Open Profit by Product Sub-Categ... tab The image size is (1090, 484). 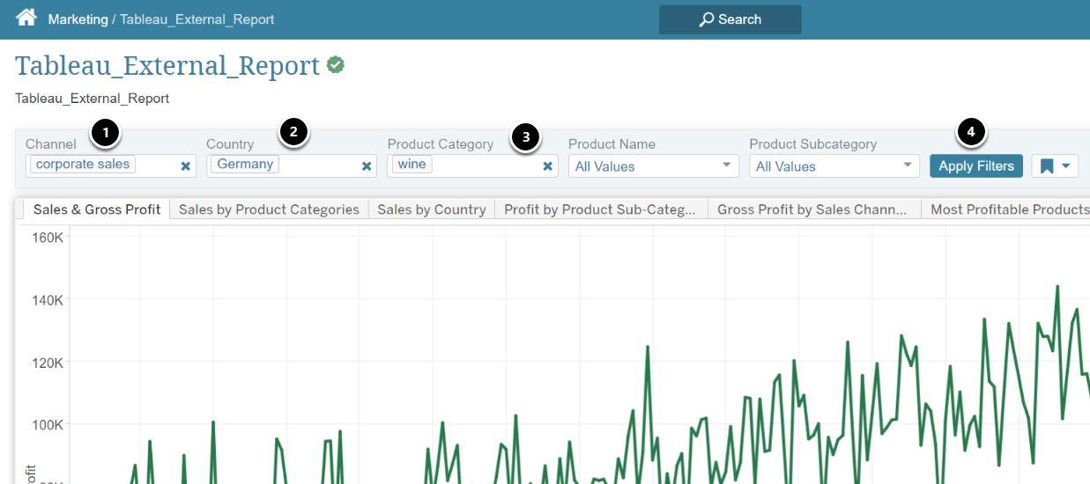(x=601, y=209)
